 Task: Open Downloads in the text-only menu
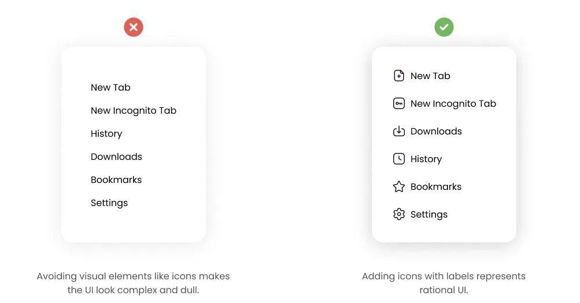[116, 157]
